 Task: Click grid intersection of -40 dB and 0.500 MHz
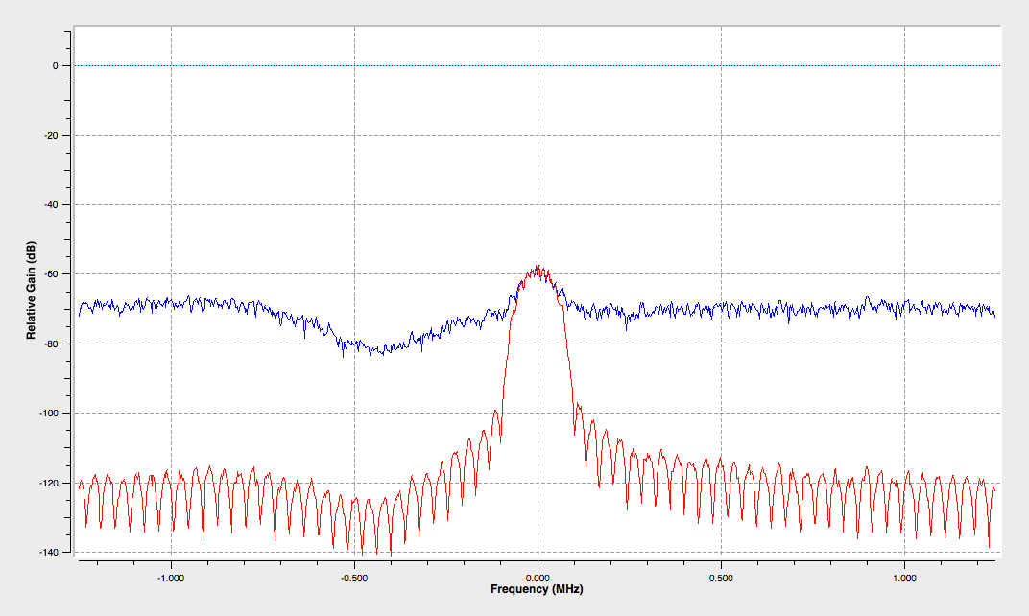coord(721,204)
